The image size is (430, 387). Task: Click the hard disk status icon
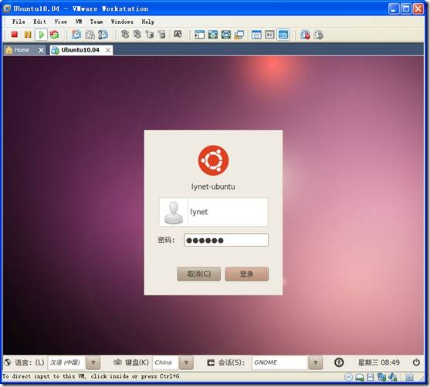coord(360,377)
